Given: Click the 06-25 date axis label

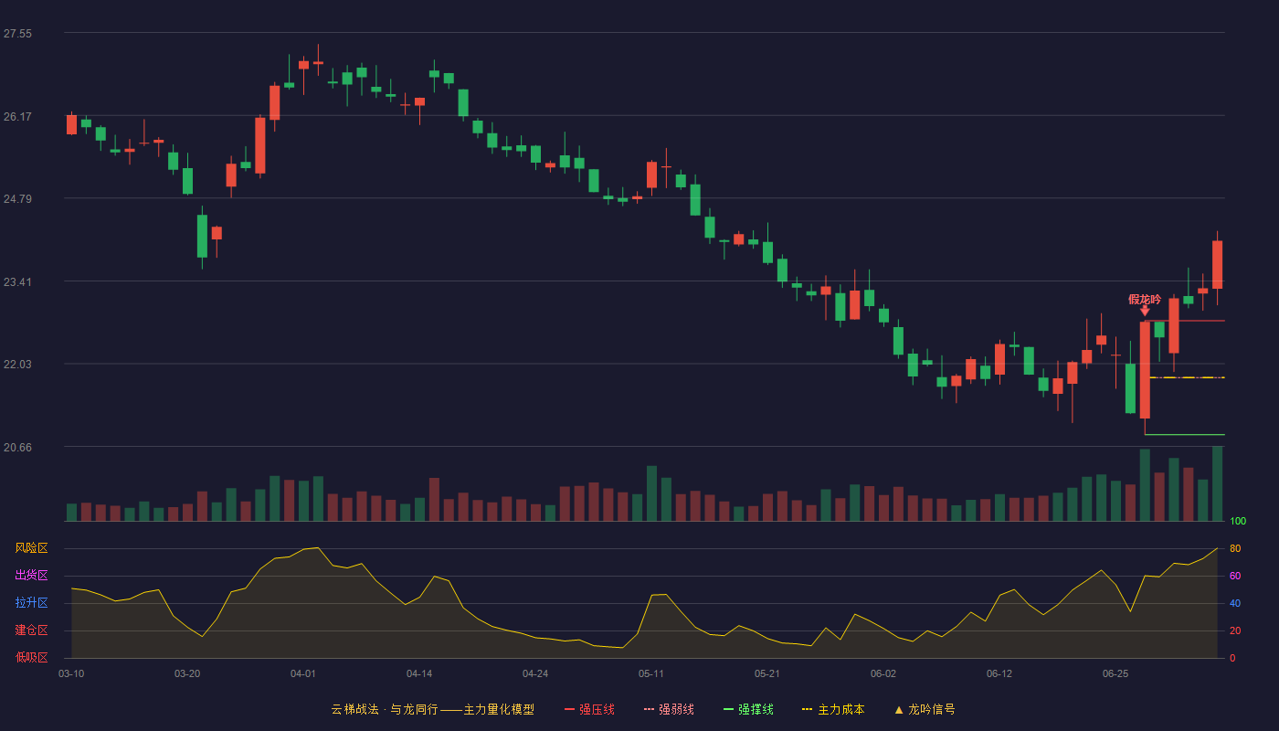Looking at the screenshot, I should tap(1115, 673).
